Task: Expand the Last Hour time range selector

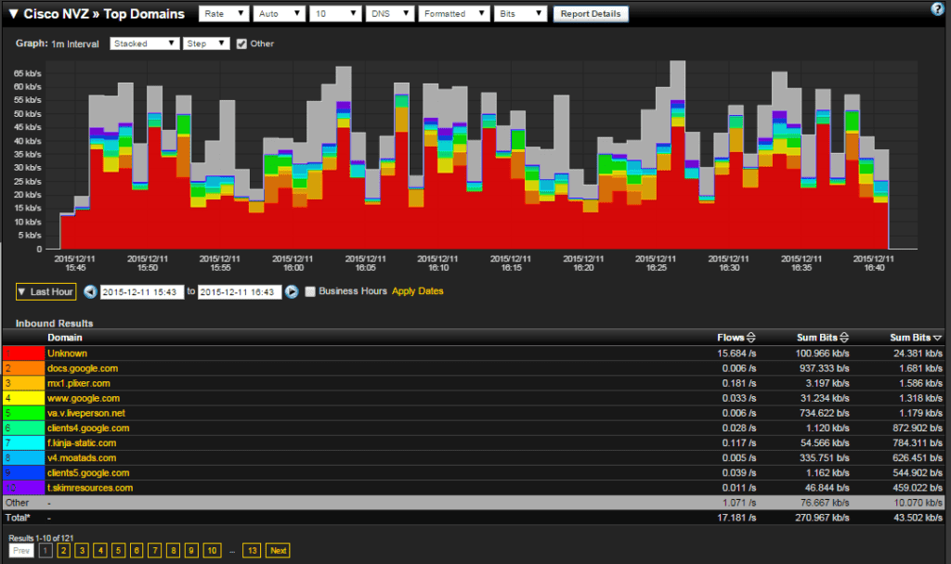Action: [x=46, y=291]
